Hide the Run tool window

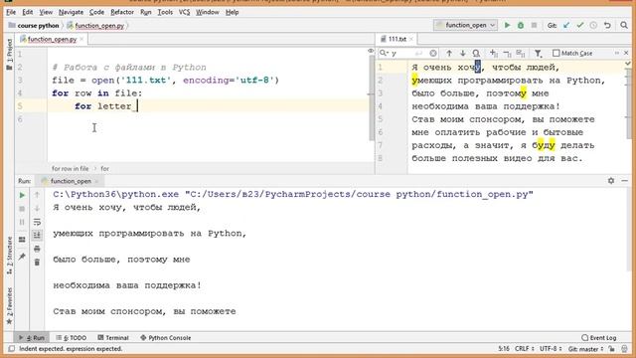tap(625, 181)
